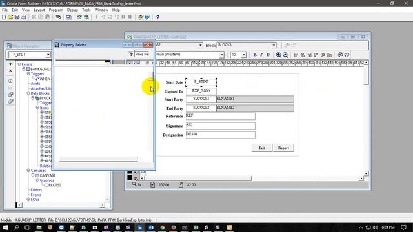This screenshot has height=232, width=413.
Task: Click the Compile Selection icon next to Compile Module
Action: click(86, 17)
